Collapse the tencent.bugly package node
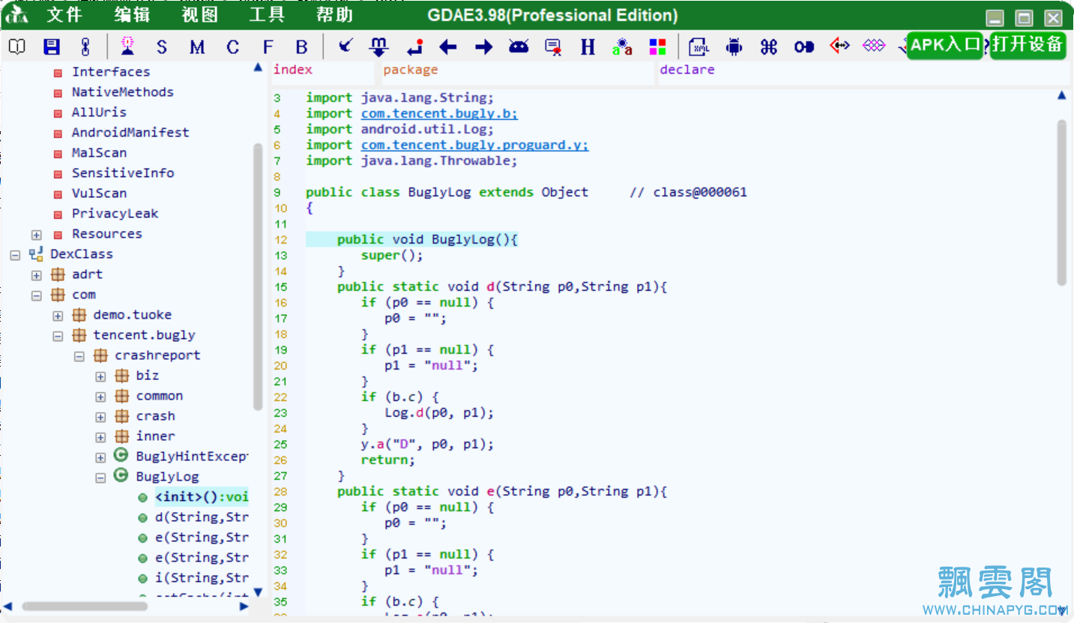 58,336
